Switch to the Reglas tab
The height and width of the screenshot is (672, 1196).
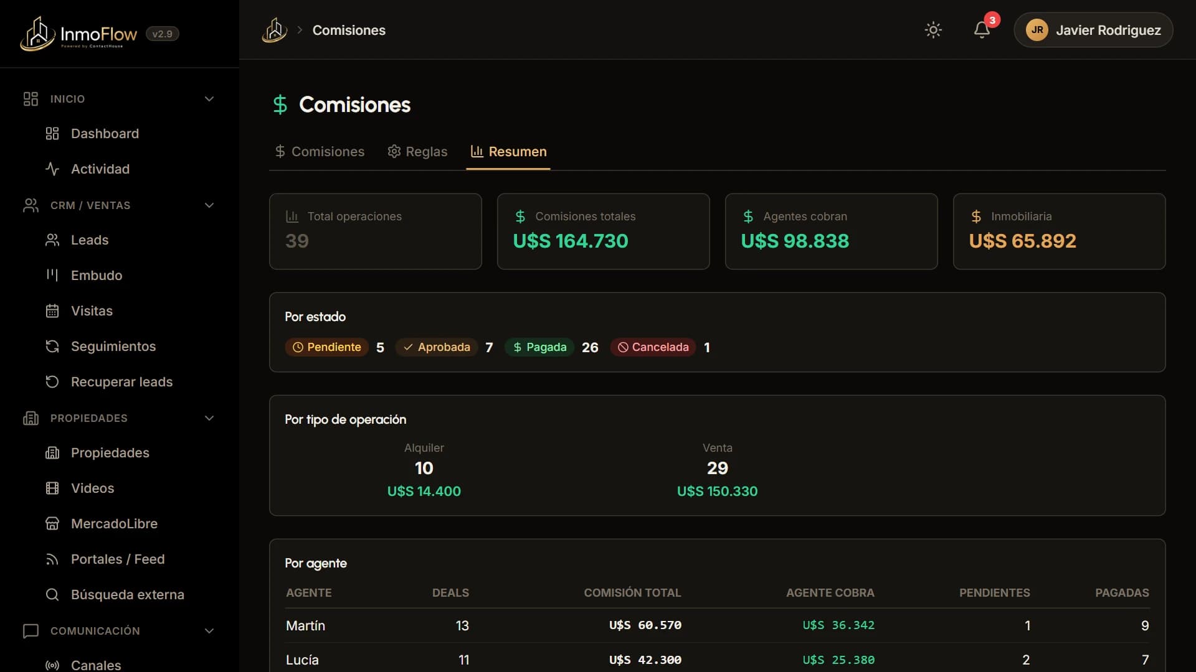point(417,152)
